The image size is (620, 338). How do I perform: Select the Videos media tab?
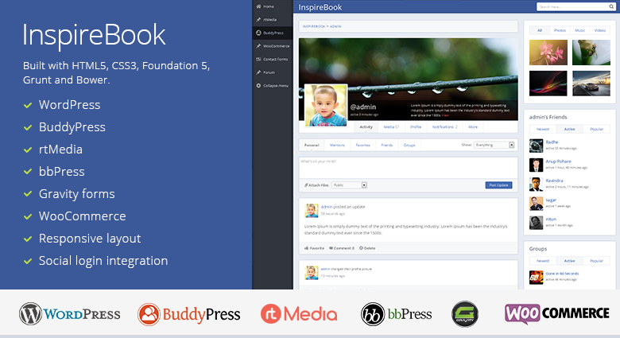[x=600, y=30]
